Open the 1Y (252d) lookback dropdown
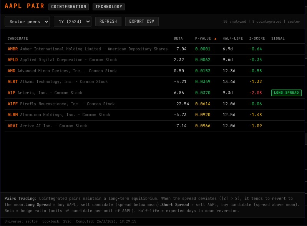The image size is (307, 226). [x=73, y=22]
